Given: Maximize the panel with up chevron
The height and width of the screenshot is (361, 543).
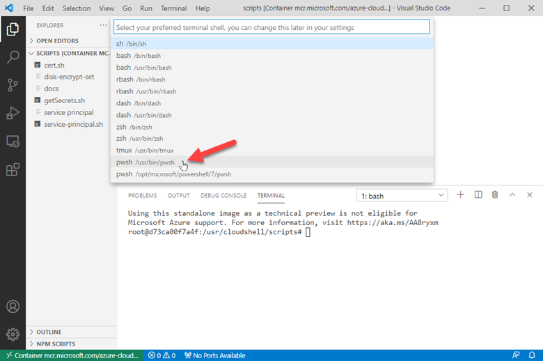Looking at the screenshot, I should pos(512,195).
